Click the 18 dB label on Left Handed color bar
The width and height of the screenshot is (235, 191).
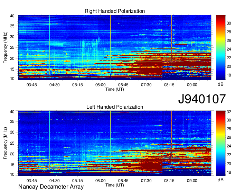[x=229, y=172]
